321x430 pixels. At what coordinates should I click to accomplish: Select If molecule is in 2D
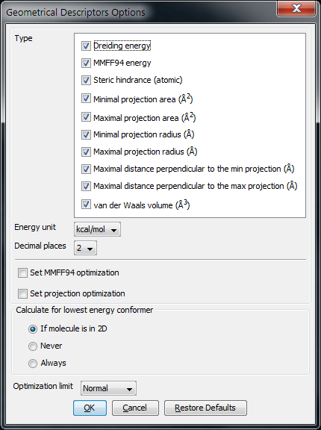click(x=33, y=329)
